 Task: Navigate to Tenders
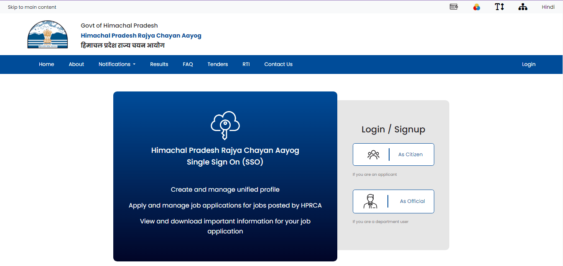tap(217, 64)
